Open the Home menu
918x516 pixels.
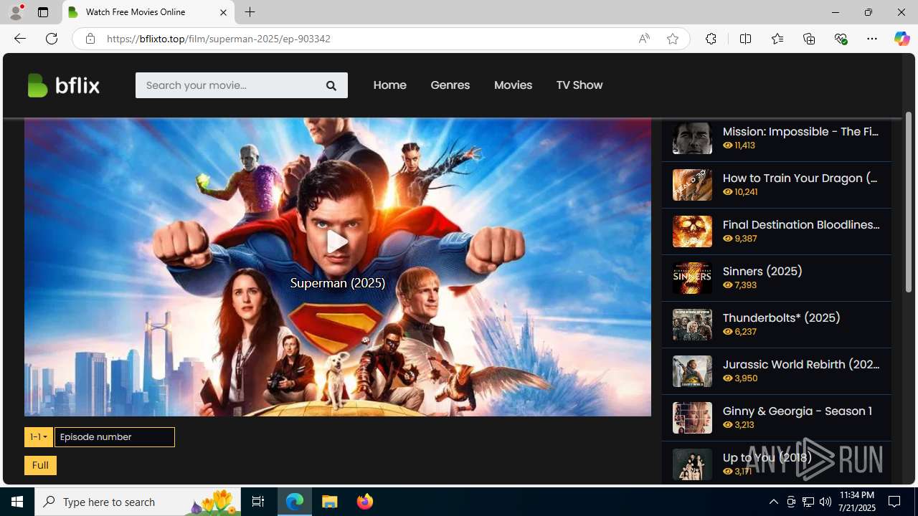pyautogui.click(x=389, y=85)
